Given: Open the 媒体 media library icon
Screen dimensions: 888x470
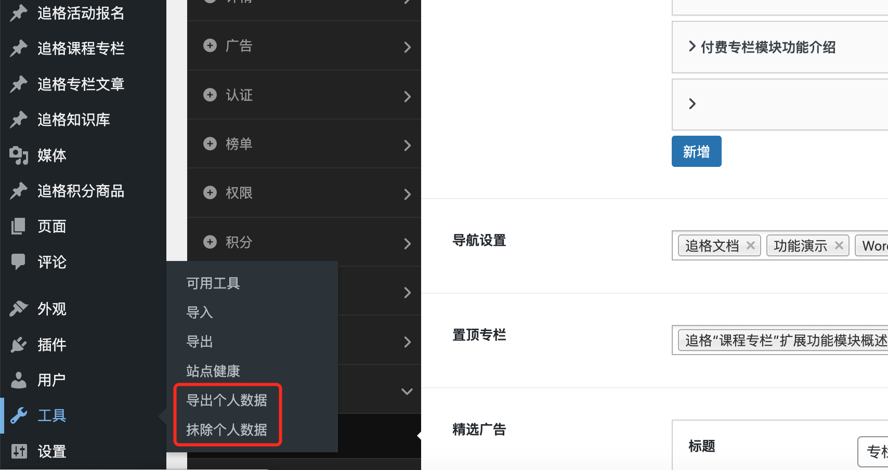Looking at the screenshot, I should pos(19,155).
